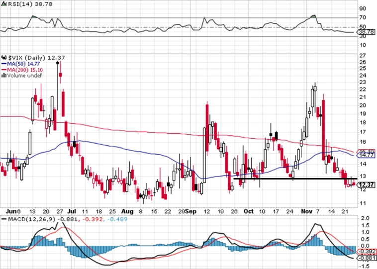Select the Oct month axis label

248,211
